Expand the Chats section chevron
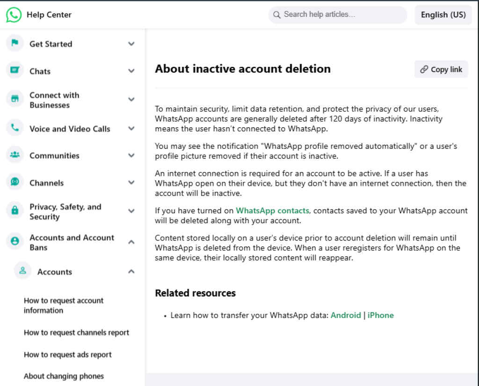 pyautogui.click(x=131, y=71)
